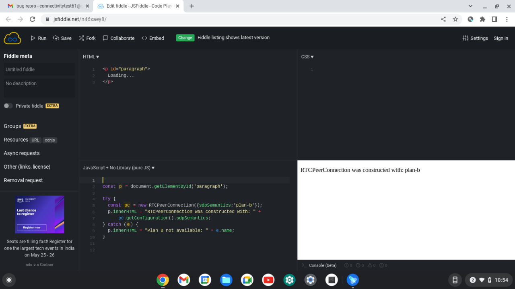Open the Collaborate option
515x289 pixels.
point(119,38)
